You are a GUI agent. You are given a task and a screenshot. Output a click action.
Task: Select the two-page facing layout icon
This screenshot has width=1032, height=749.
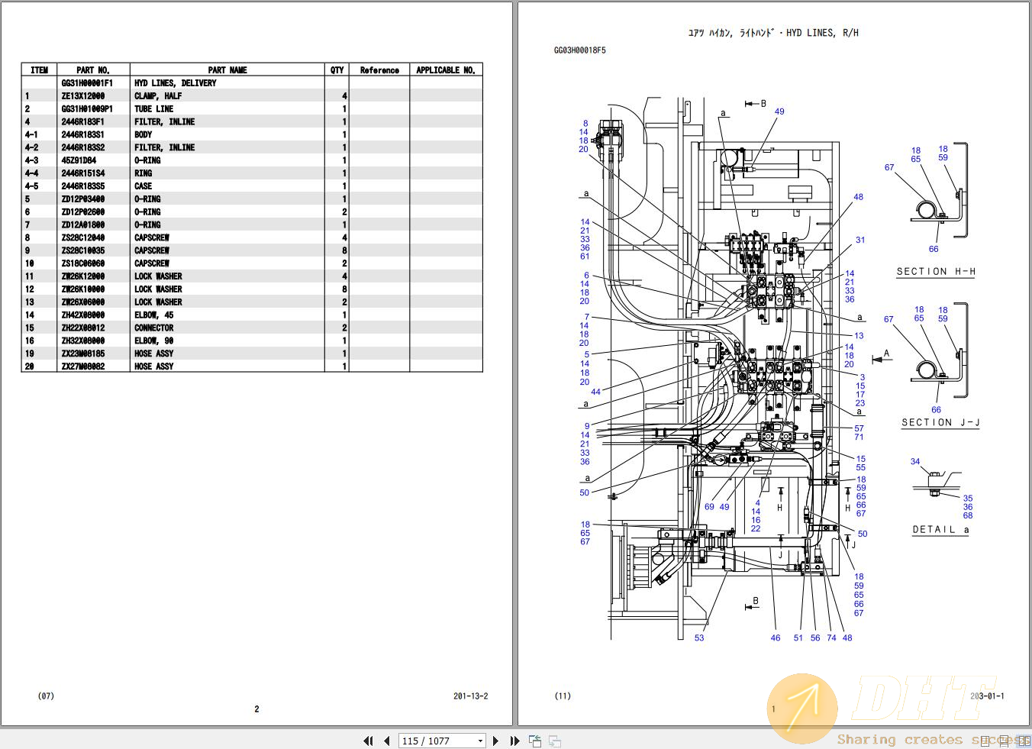pyautogui.click(x=1024, y=740)
